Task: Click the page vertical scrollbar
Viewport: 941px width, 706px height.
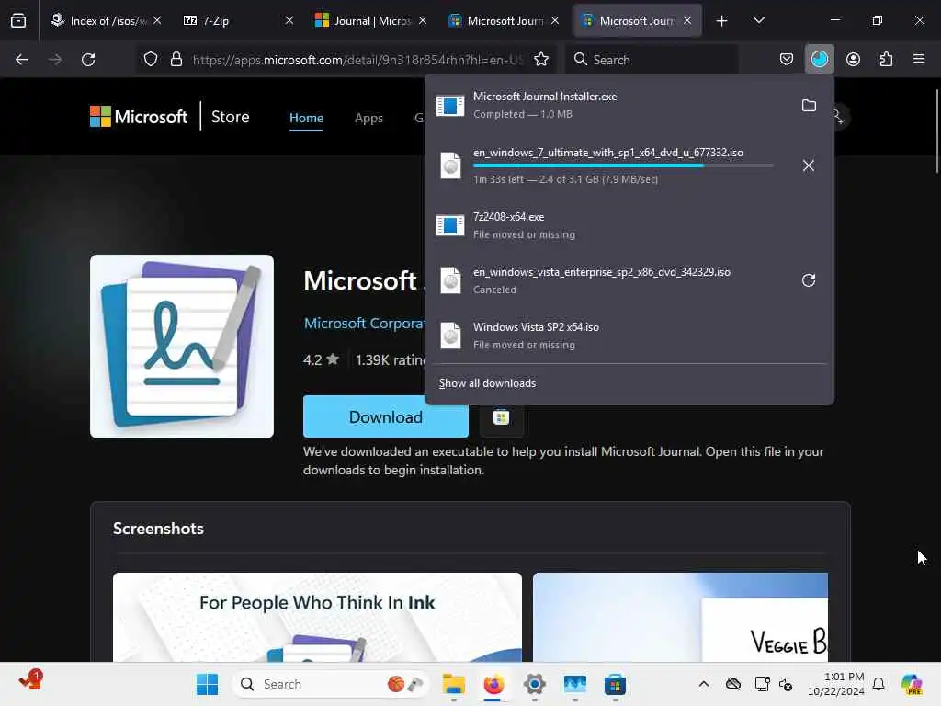Action: coord(936,131)
